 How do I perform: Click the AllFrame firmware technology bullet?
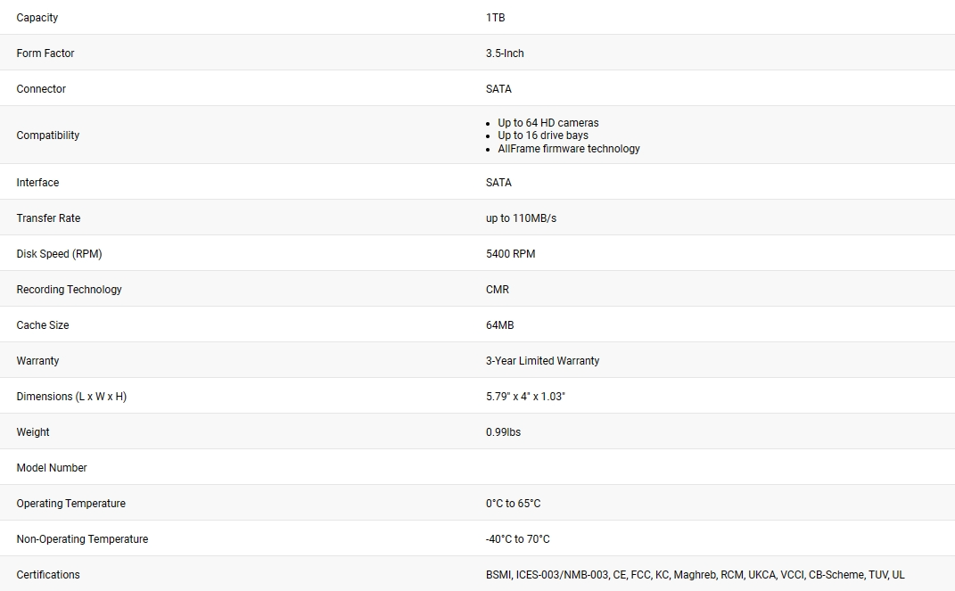[x=569, y=149]
